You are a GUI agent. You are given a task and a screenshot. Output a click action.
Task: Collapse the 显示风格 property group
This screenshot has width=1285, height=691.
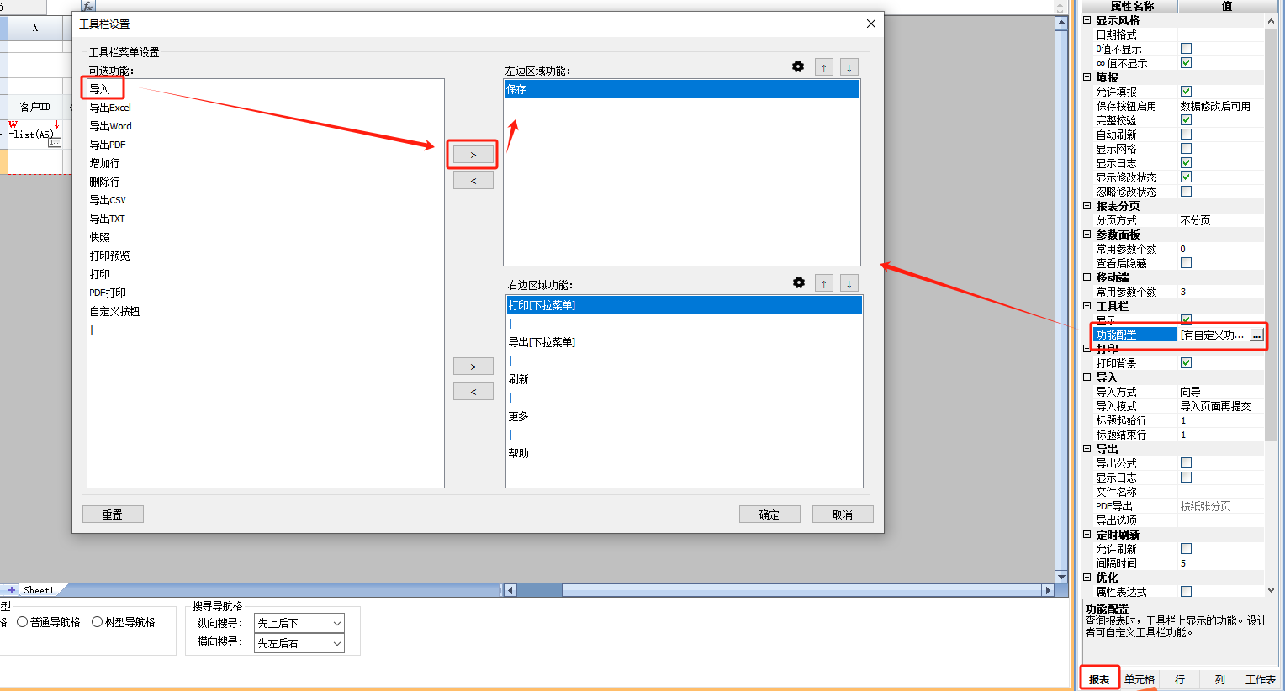coord(1087,20)
